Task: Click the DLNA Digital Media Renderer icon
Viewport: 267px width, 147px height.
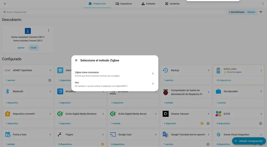Action: 60,114
